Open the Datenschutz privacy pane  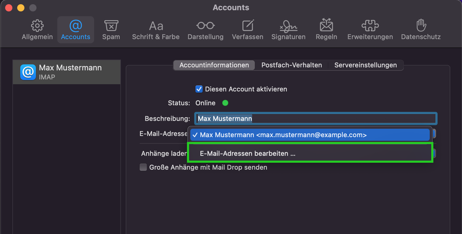[x=421, y=30]
